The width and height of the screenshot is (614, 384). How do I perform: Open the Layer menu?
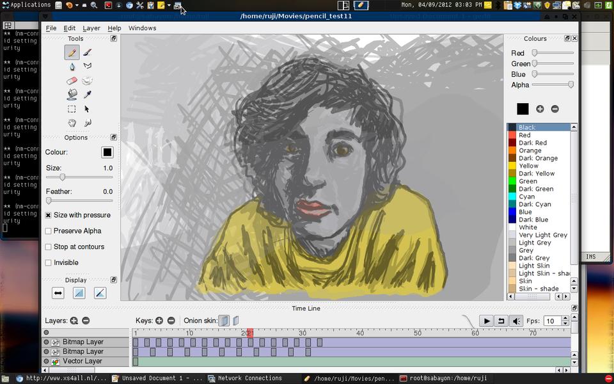(91, 28)
